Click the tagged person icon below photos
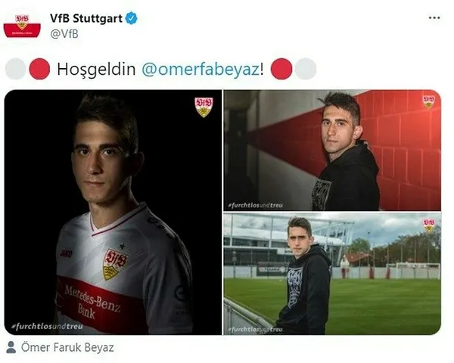Screen dimensions: 454x363 (11, 347)
